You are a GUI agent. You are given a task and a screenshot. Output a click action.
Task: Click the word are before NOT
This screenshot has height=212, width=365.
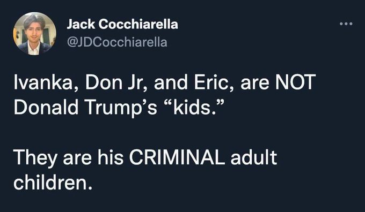pyautogui.click(x=254, y=84)
